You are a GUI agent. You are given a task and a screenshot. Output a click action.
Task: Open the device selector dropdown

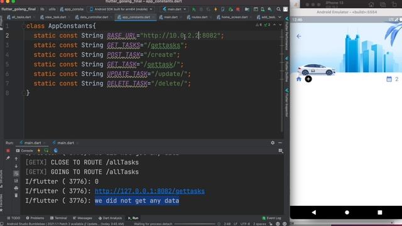coord(121,9)
